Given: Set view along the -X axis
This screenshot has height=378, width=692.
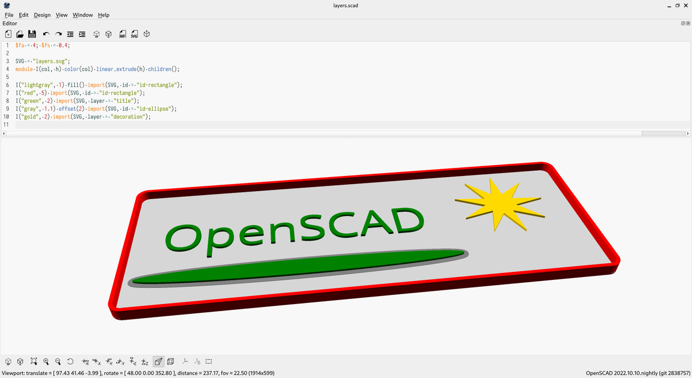Looking at the screenshot, I should click(97, 362).
